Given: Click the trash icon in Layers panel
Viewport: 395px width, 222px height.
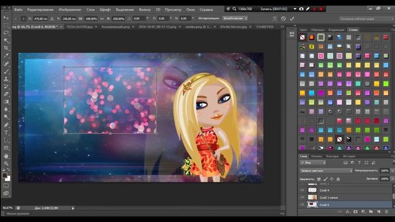Looking at the screenshot, I should 386,212.
